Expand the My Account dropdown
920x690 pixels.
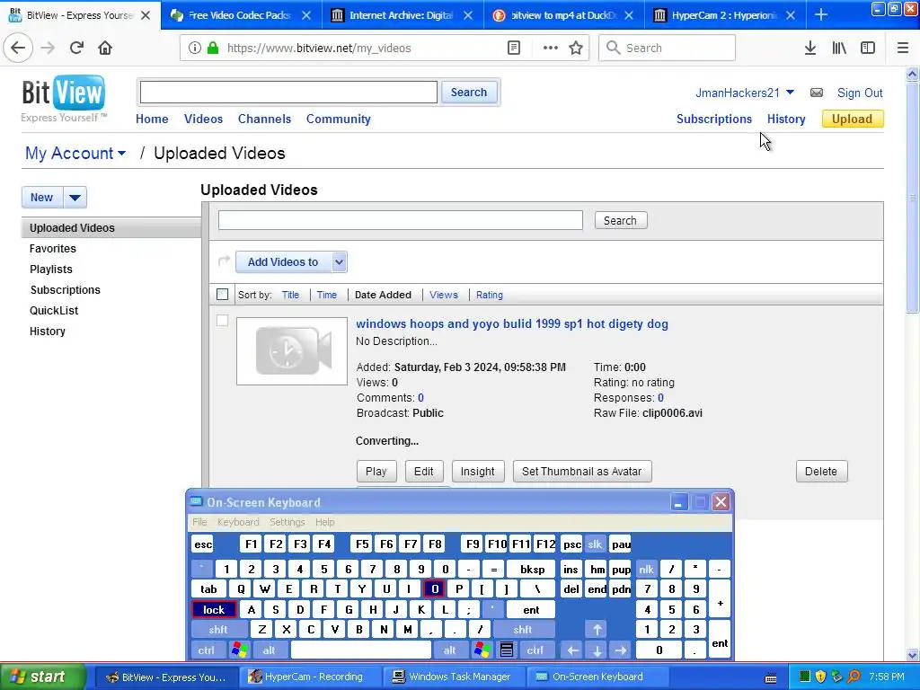[121, 154]
